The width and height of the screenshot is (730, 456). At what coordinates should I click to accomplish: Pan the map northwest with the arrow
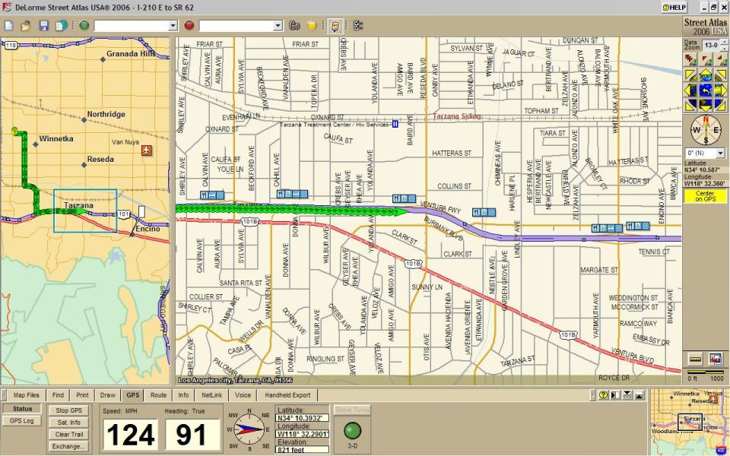(x=690, y=75)
